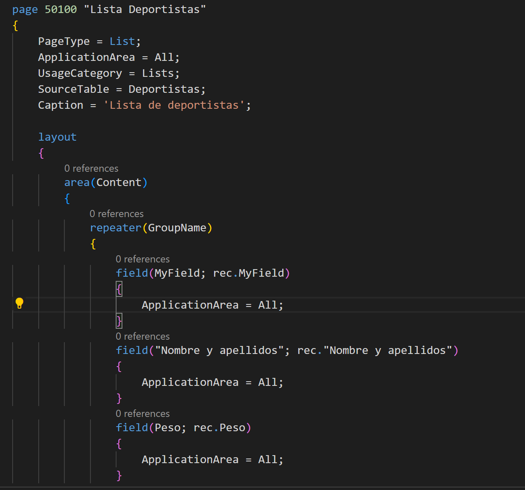
Task: Open '0 references' lens above area(Content)
Action: coord(91,168)
